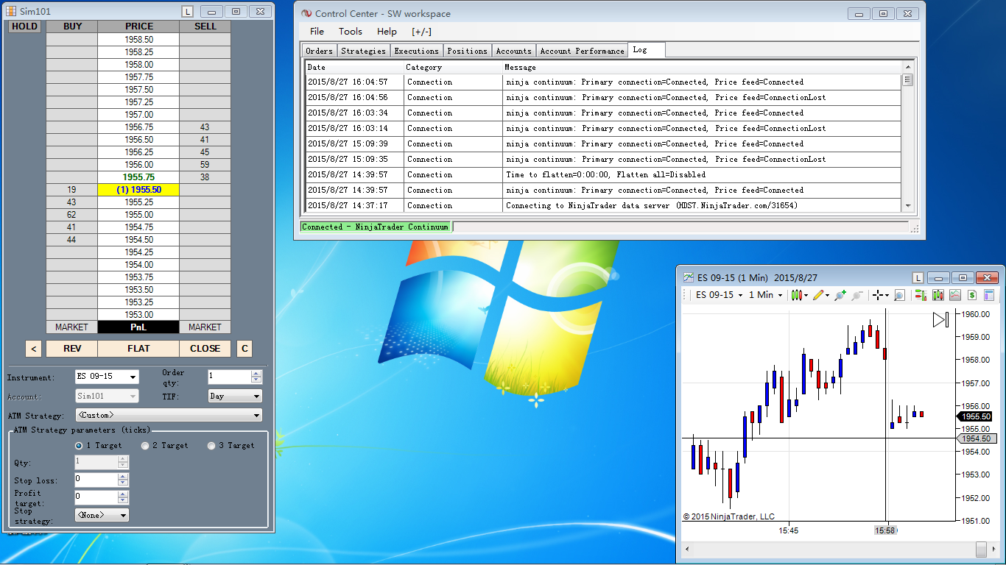Screen dimensions: 1006x565
Task: Open the TIF Day dropdown
Action: click(x=235, y=396)
